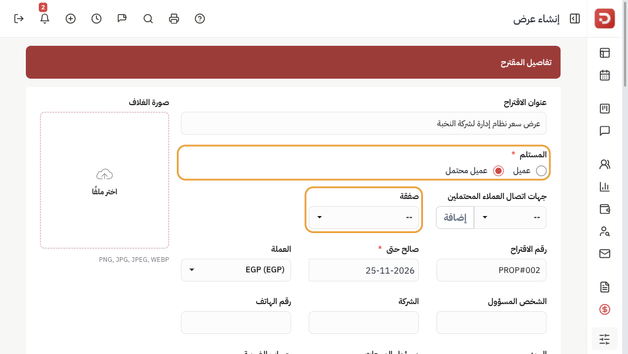Viewport: 628px width, 354px height.
Task: Open wallet icon in sidebar
Action: [x=605, y=209]
